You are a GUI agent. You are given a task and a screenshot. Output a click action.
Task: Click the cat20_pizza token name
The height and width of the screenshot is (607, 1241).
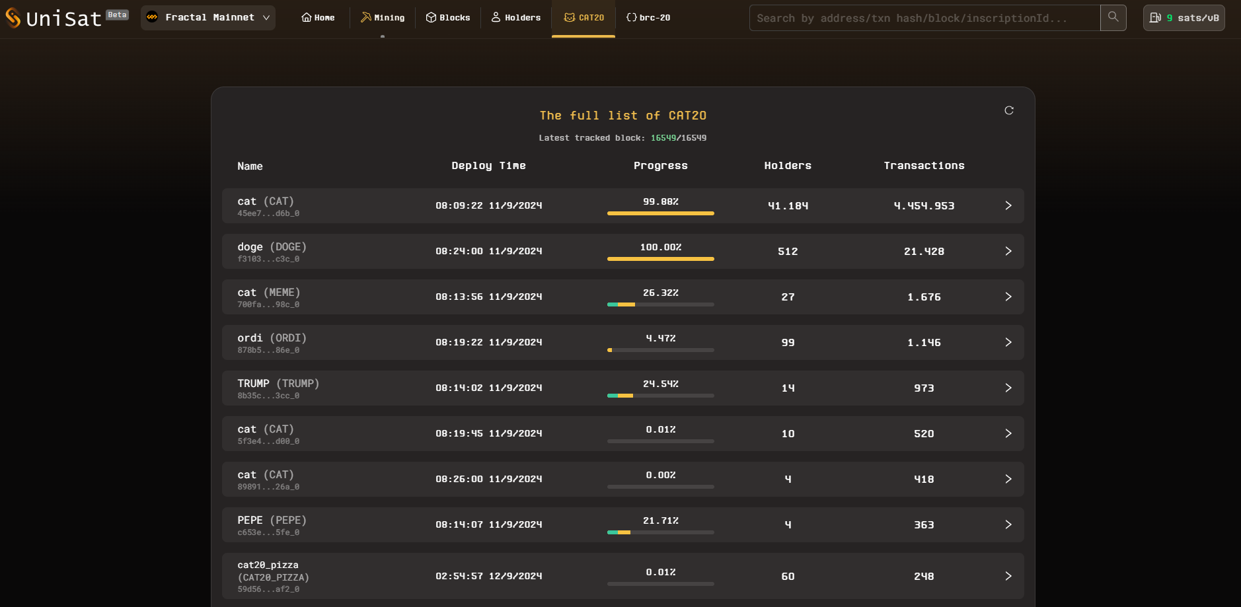[273, 571]
